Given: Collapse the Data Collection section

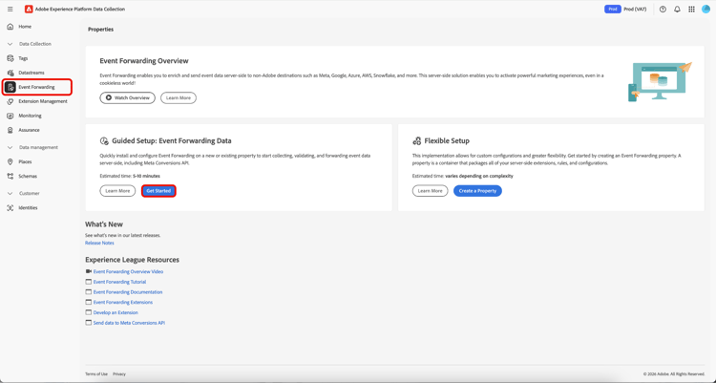Looking at the screenshot, I should [x=11, y=44].
